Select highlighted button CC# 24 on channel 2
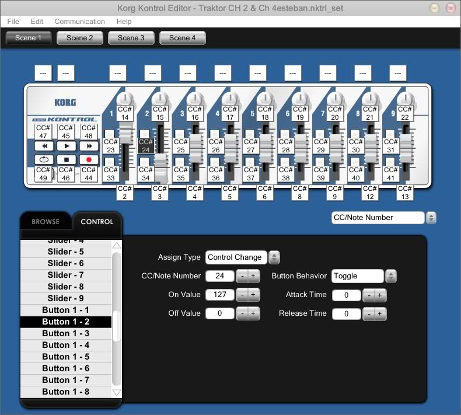The height and width of the screenshot is (415, 461). [146, 146]
